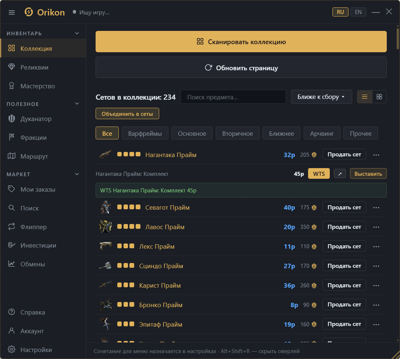Click the external link arrow next to WTS
This screenshot has width=400, height=359.
click(340, 174)
